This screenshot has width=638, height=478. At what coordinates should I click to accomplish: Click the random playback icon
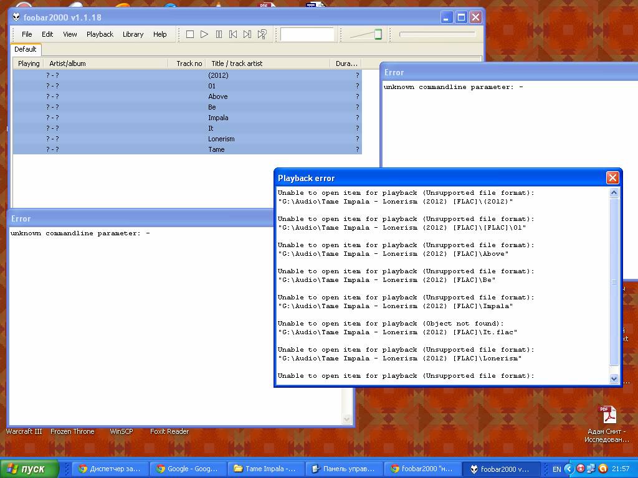(x=262, y=34)
